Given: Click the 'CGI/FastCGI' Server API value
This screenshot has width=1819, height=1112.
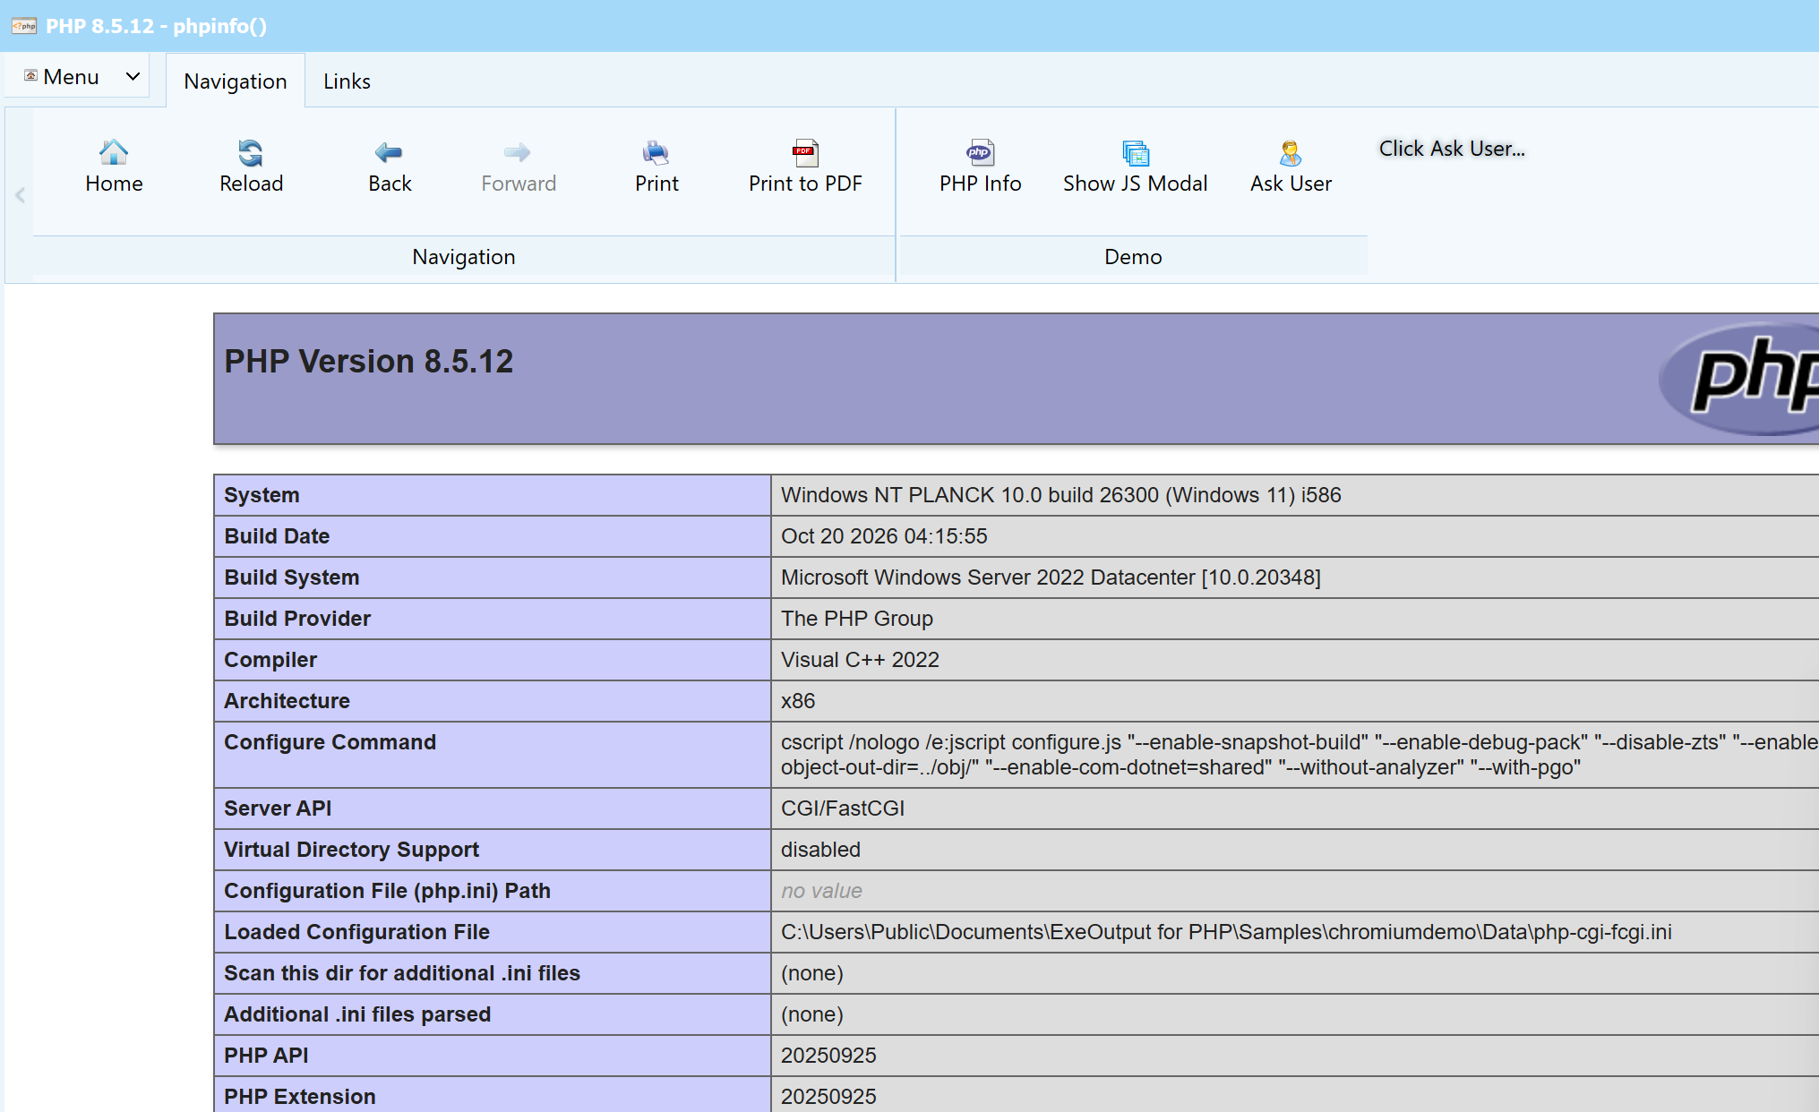Looking at the screenshot, I should [x=843, y=808].
